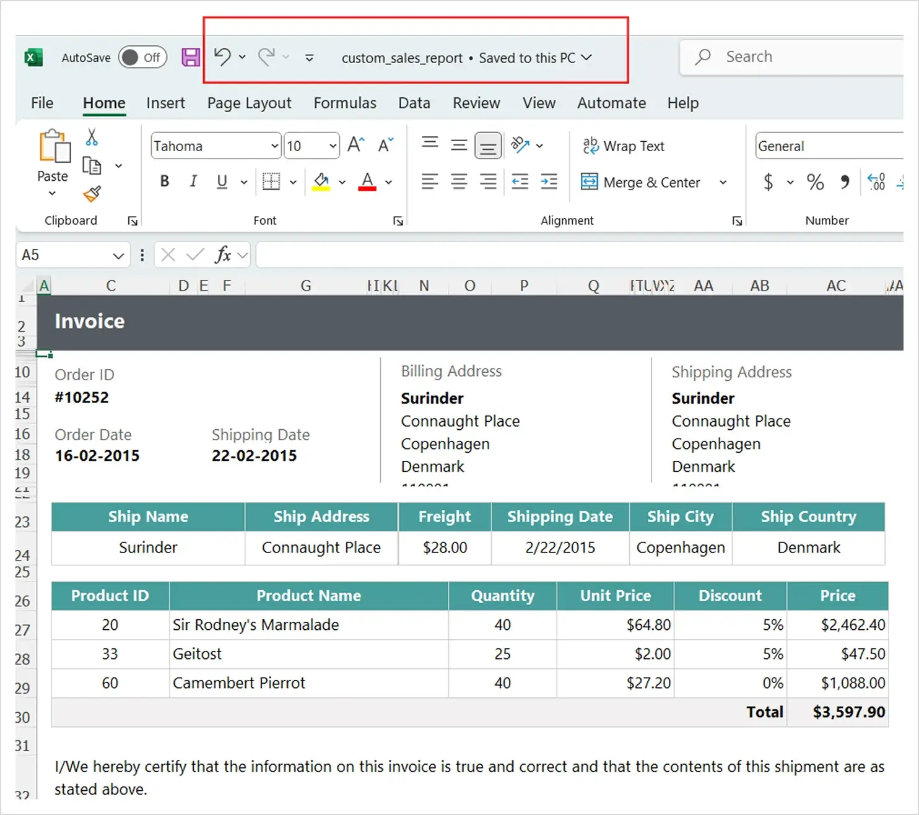Image resolution: width=919 pixels, height=815 pixels.
Task: Open the Data tab
Action: (414, 103)
